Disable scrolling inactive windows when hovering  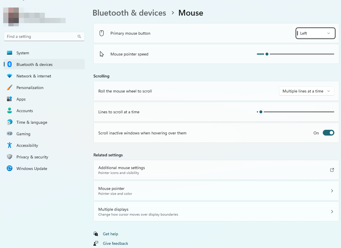tap(329, 133)
